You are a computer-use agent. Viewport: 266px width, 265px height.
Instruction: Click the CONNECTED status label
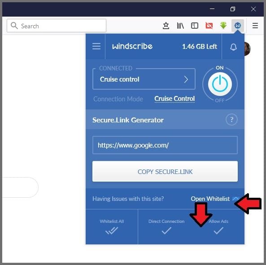coord(116,68)
